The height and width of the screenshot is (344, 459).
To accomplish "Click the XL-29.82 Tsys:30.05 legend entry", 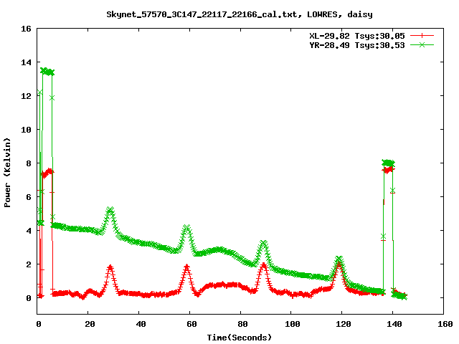I will 357,36.
